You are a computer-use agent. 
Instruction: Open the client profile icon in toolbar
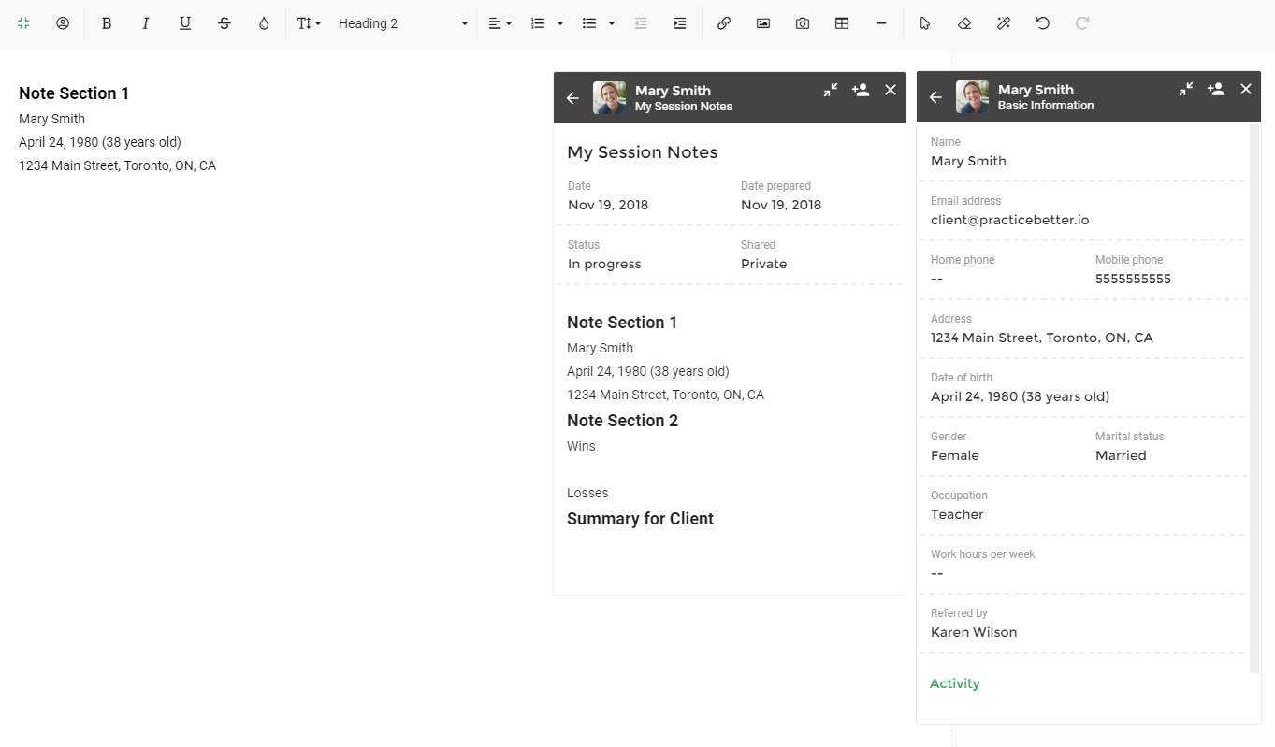coord(63,23)
